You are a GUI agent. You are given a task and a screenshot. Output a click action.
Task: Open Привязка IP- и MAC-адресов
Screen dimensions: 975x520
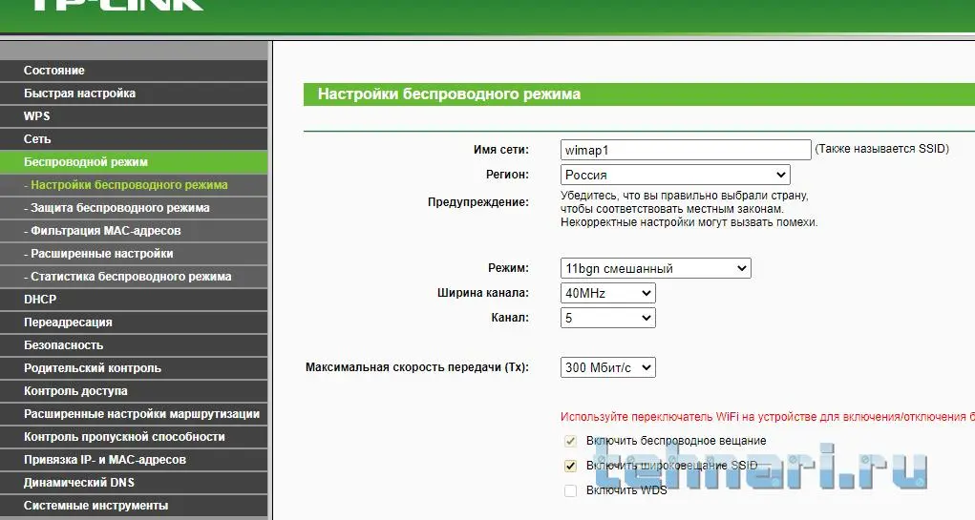coord(134,460)
